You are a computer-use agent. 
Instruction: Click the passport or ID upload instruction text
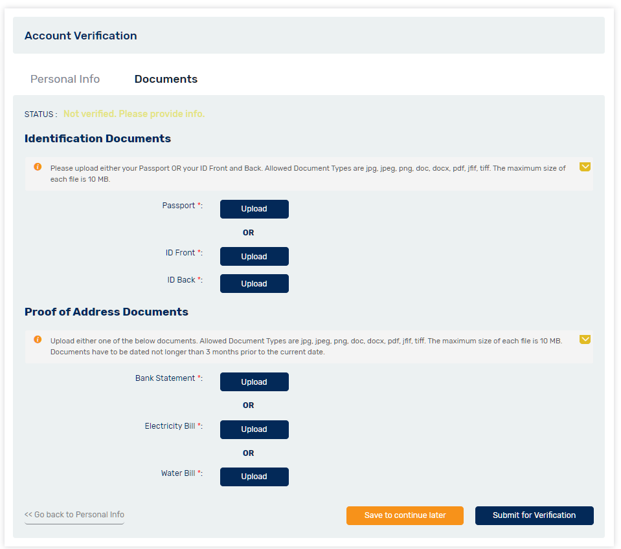click(x=308, y=174)
